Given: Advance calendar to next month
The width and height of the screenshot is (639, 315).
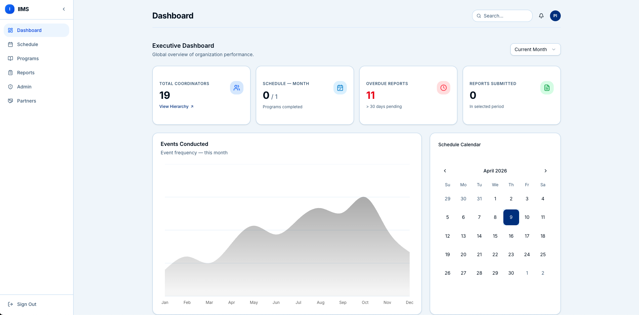Looking at the screenshot, I should coord(545,171).
